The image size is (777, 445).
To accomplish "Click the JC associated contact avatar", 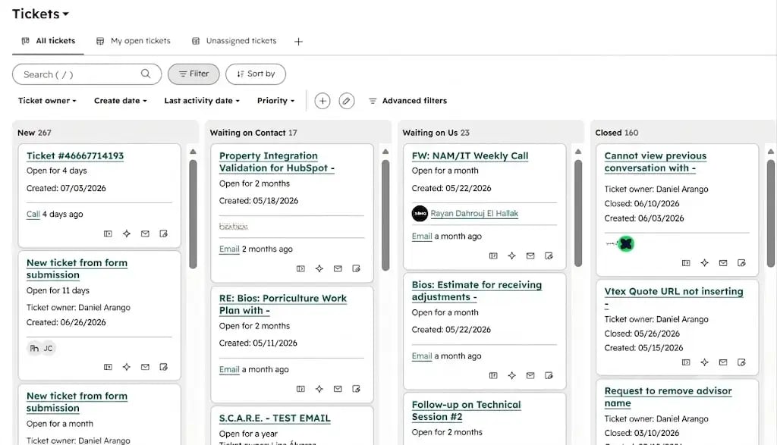I will point(48,349).
